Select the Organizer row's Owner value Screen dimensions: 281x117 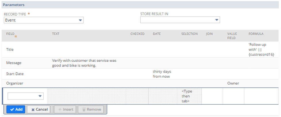[233, 83]
